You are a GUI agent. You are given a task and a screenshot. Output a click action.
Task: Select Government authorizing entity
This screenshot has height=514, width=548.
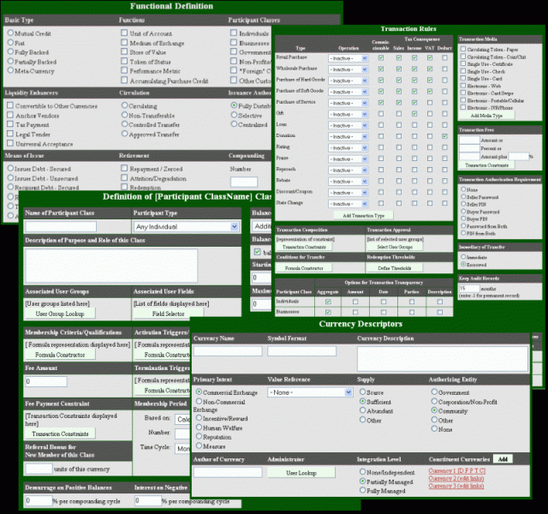click(434, 392)
